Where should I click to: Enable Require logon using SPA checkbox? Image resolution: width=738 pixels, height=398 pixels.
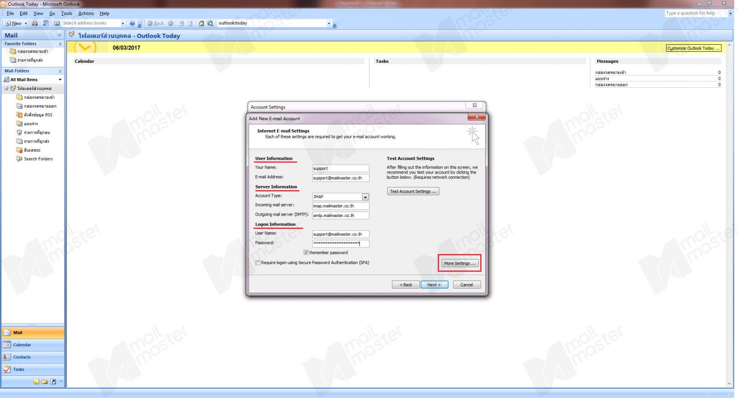pos(258,263)
